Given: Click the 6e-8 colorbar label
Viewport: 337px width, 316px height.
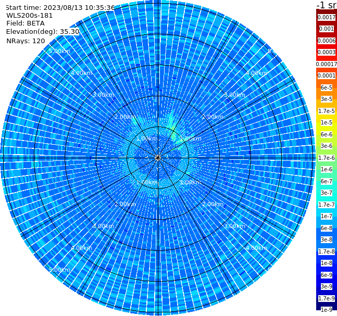Looking at the screenshot, I should point(327,228).
